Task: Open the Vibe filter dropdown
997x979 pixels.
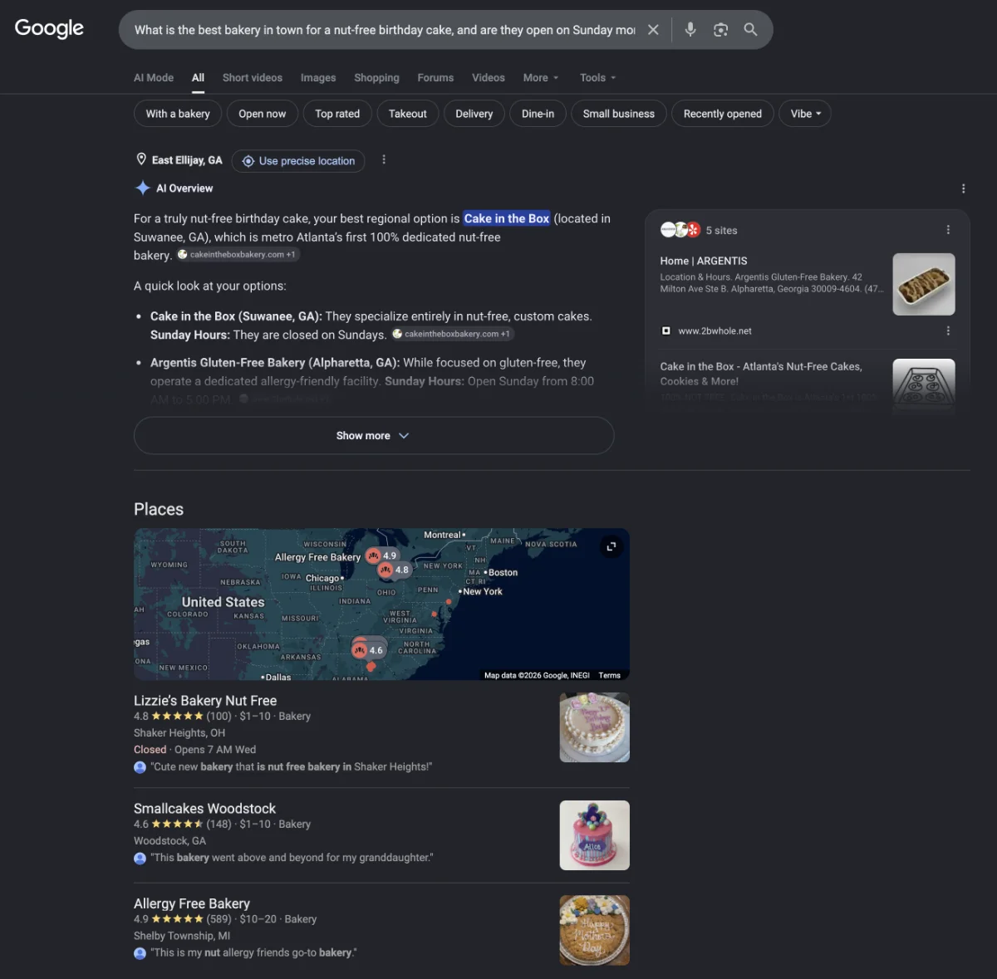Action: pyautogui.click(x=805, y=114)
